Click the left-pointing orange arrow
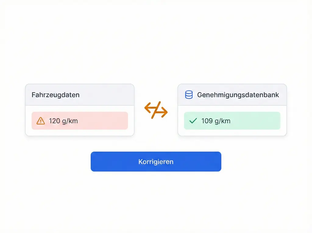Screen dimensions: 312x233 tap(148, 107)
